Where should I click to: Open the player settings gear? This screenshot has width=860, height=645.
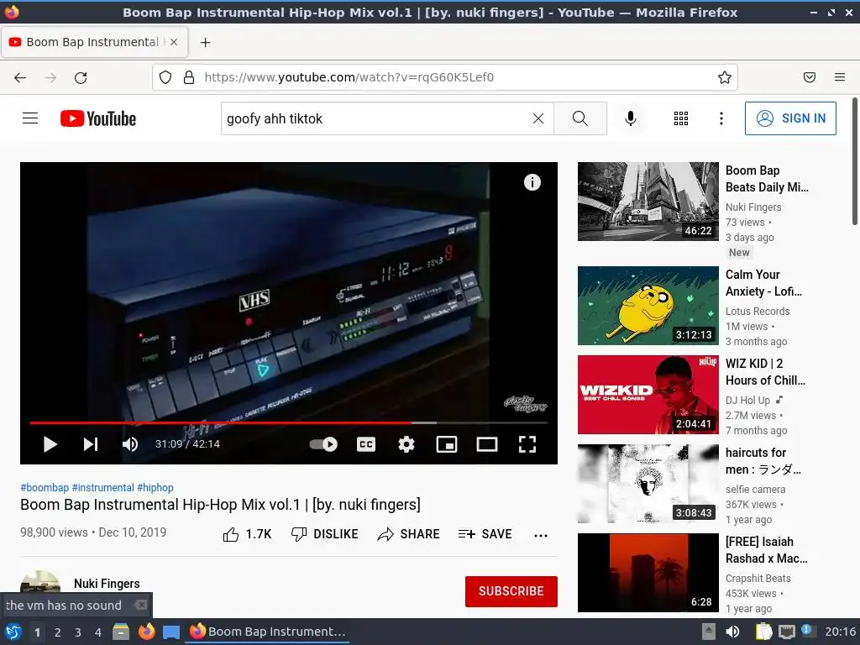[x=406, y=444]
